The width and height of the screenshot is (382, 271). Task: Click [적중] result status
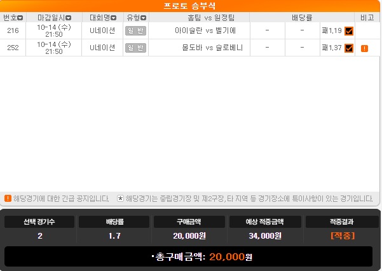[x=343, y=235]
